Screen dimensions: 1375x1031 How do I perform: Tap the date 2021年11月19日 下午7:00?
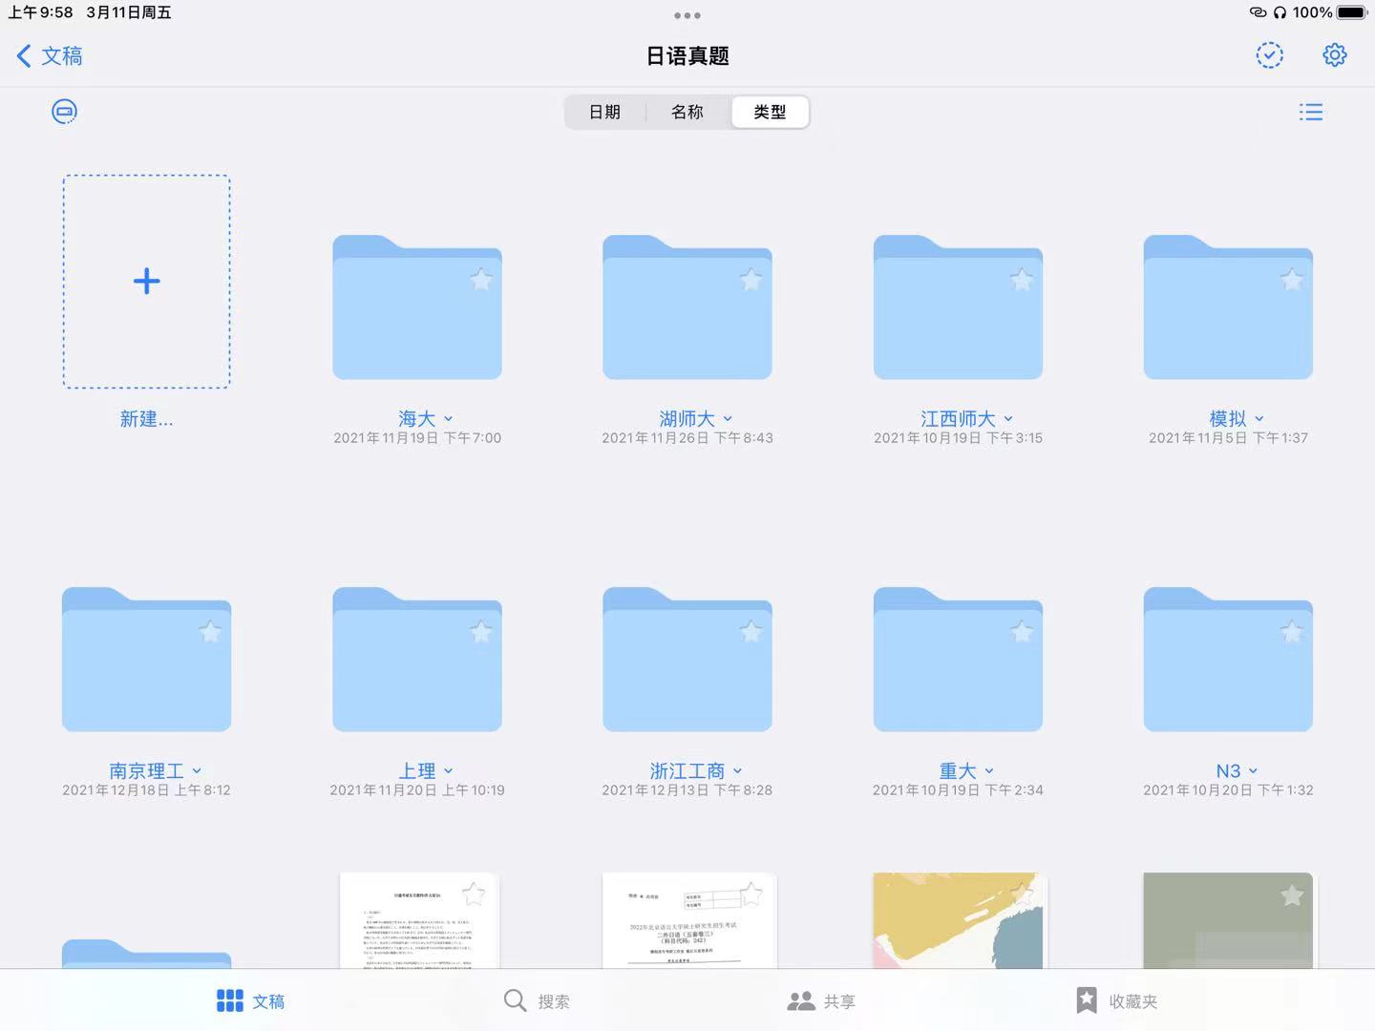pyautogui.click(x=417, y=438)
